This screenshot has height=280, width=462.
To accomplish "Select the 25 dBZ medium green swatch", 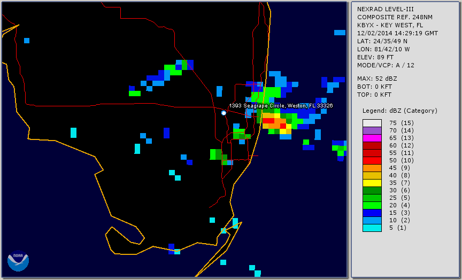I will 372,198.
